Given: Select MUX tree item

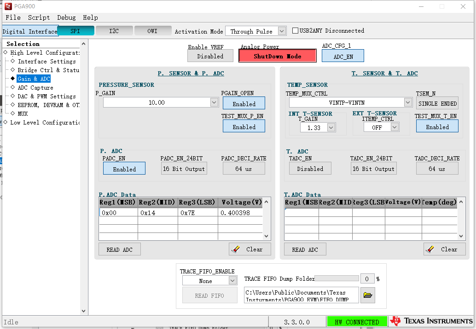Looking at the screenshot, I should (x=23, y=113).
